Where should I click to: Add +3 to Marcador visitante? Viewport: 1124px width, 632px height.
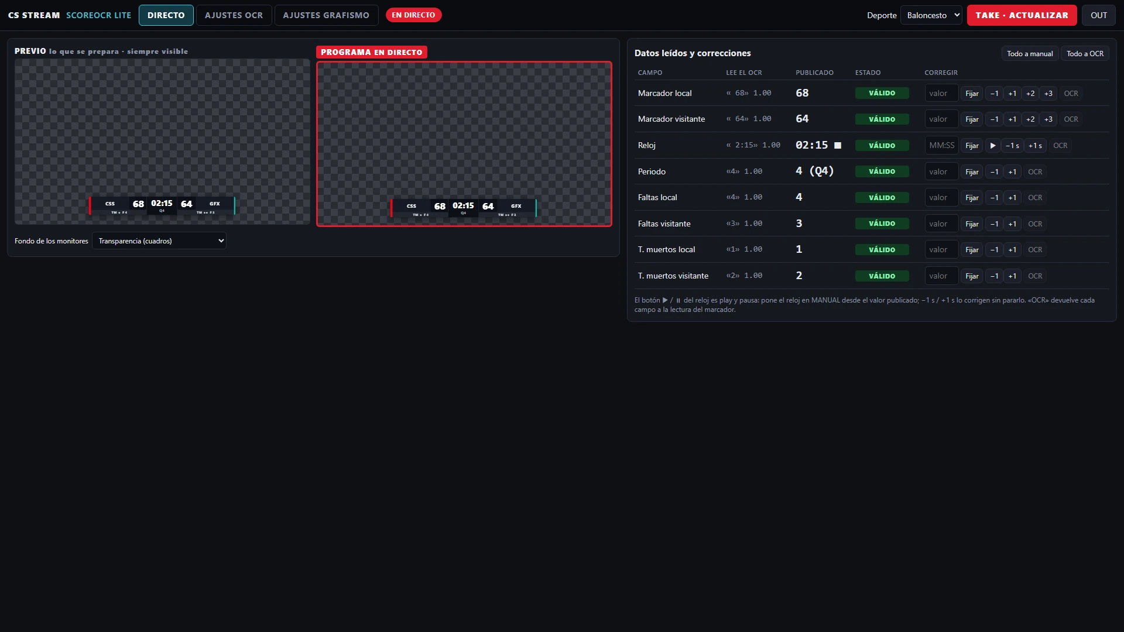(x=1048, y=119)
